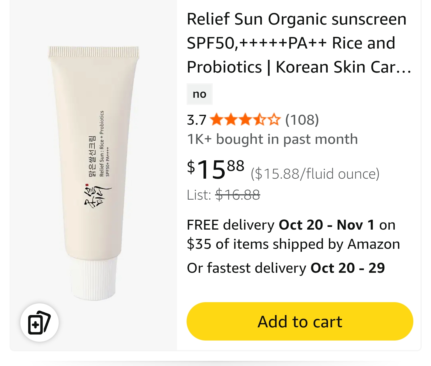Screen dimensions: 431x366
Task: Click the $15.88 price
Action: pyautogui.click(x=216, y=169)
